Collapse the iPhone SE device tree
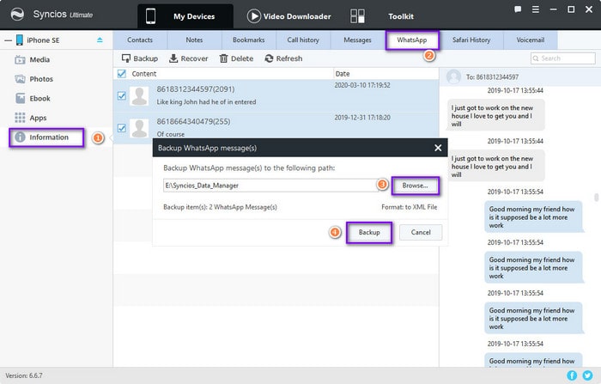The image size is (601, 384). tap(8, 40)
